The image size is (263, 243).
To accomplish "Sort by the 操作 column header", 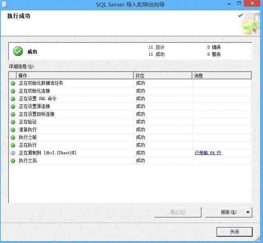I will (x=75, y=76).
